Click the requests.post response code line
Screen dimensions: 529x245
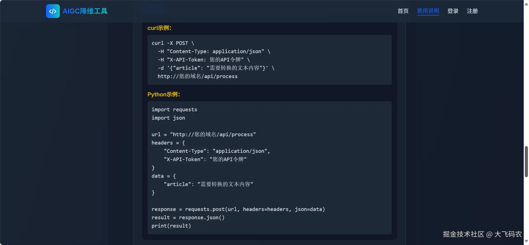click(238, 209)
